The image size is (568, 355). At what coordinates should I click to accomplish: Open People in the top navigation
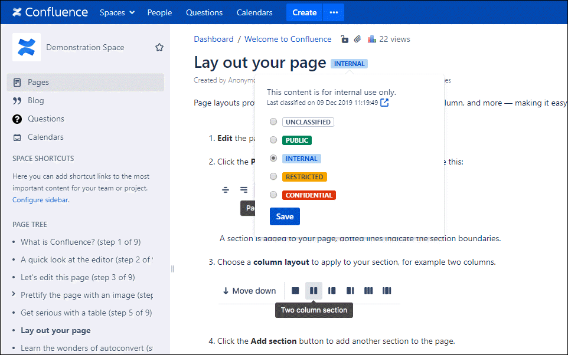tap(159, 12)
